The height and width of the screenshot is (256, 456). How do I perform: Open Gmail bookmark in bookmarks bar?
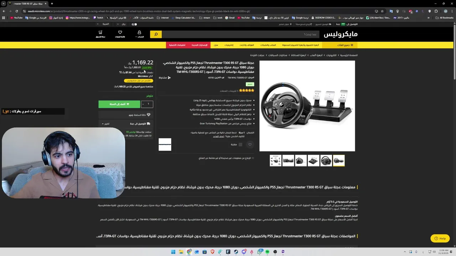click(230, 17)
